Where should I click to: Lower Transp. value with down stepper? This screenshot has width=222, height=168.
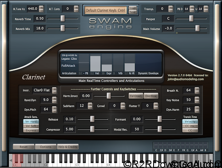(170, 11)
